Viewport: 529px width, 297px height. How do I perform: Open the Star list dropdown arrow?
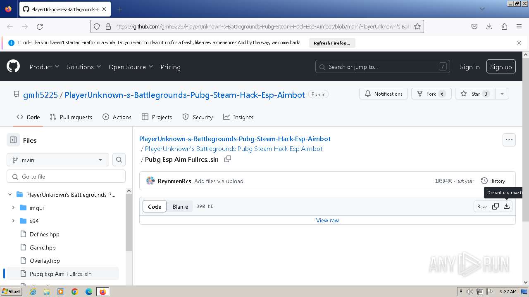pyautogui.click(x=502, y=94)
